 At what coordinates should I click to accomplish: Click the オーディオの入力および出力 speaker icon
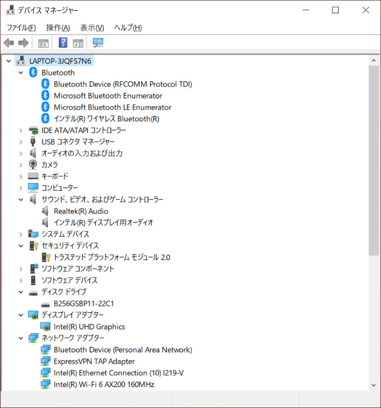tap(33, 153)
